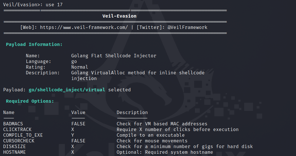Click the veil-framework.com web URL
This screenshot has width=296, height=156.
click(x=84, y=28)
